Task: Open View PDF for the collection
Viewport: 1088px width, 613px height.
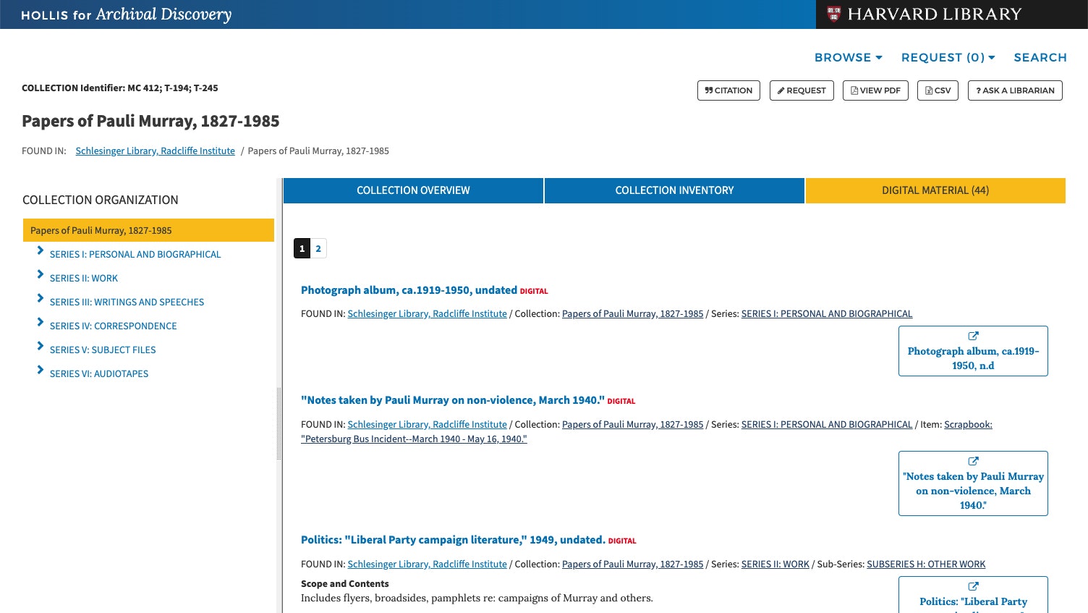Action: [875, 90]
